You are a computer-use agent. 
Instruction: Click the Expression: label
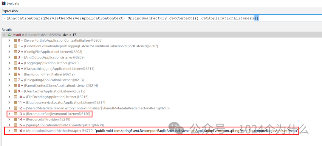click(10, 11)
